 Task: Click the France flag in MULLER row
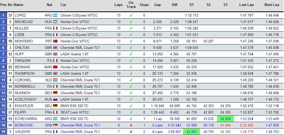coord(55,28)
